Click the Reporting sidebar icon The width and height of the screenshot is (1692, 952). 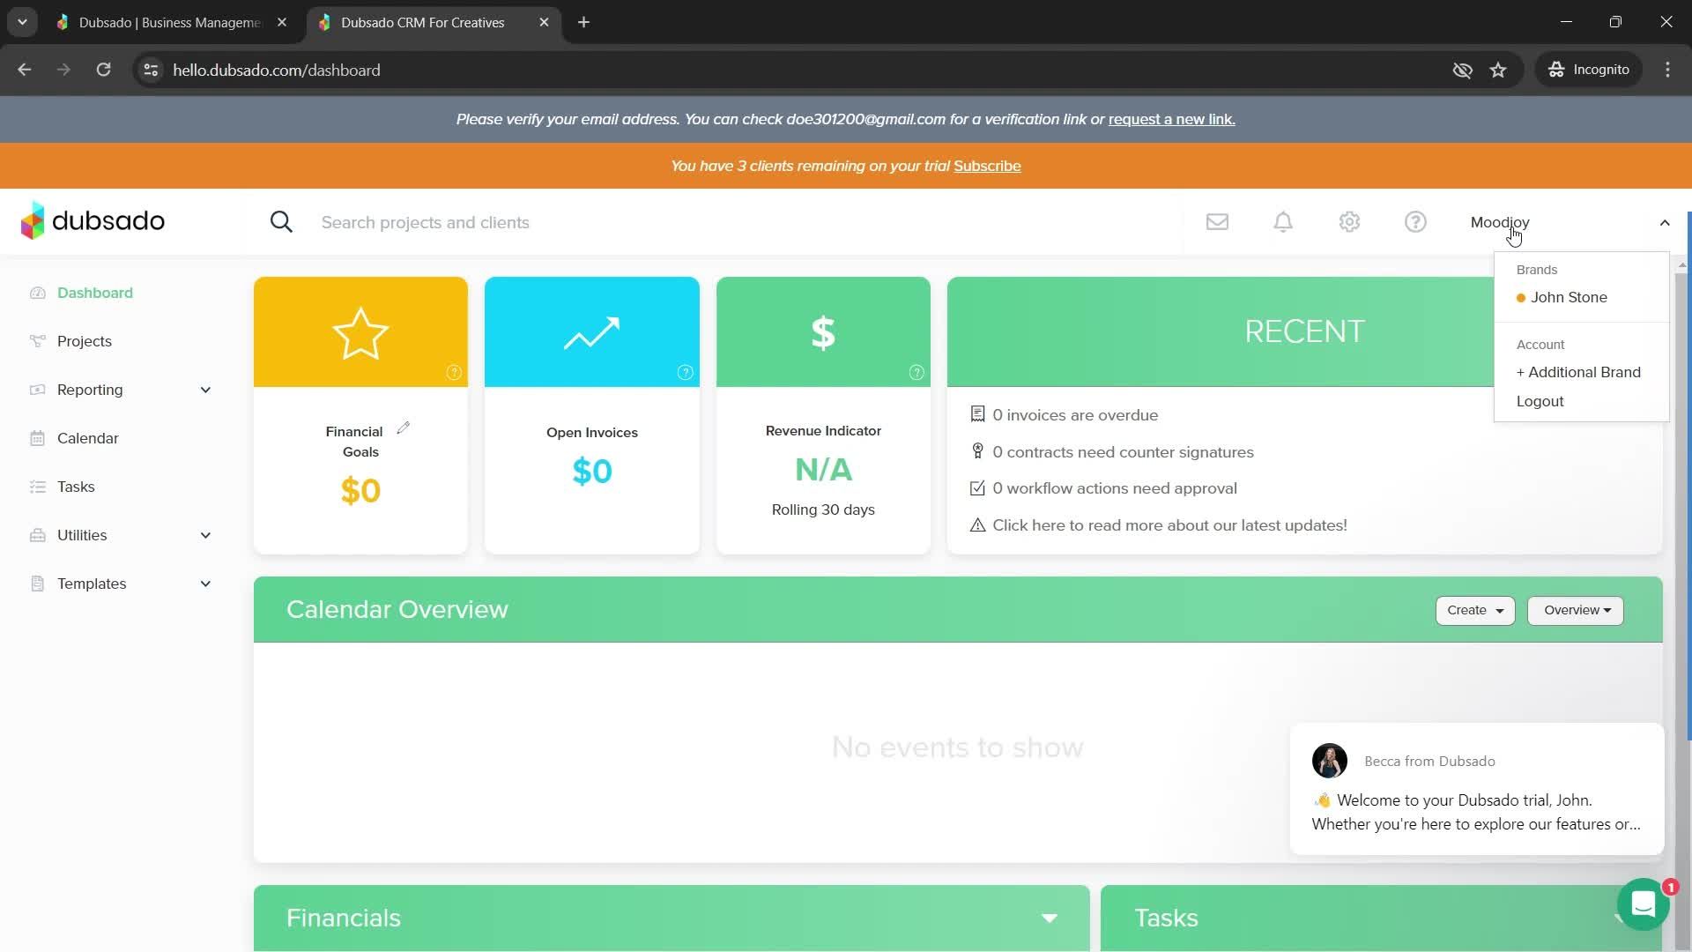point(37,390)
